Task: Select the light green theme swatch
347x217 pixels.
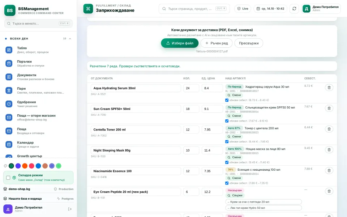Action: tap(59, 166)
